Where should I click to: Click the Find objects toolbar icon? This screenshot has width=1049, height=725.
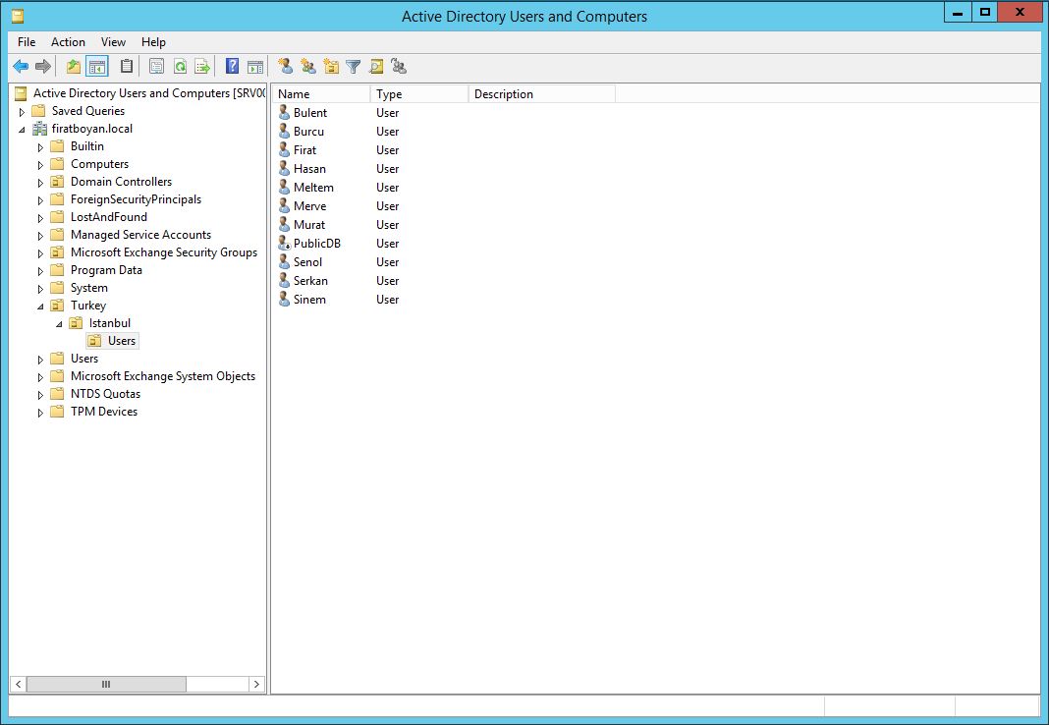click(x=376, y=67)
